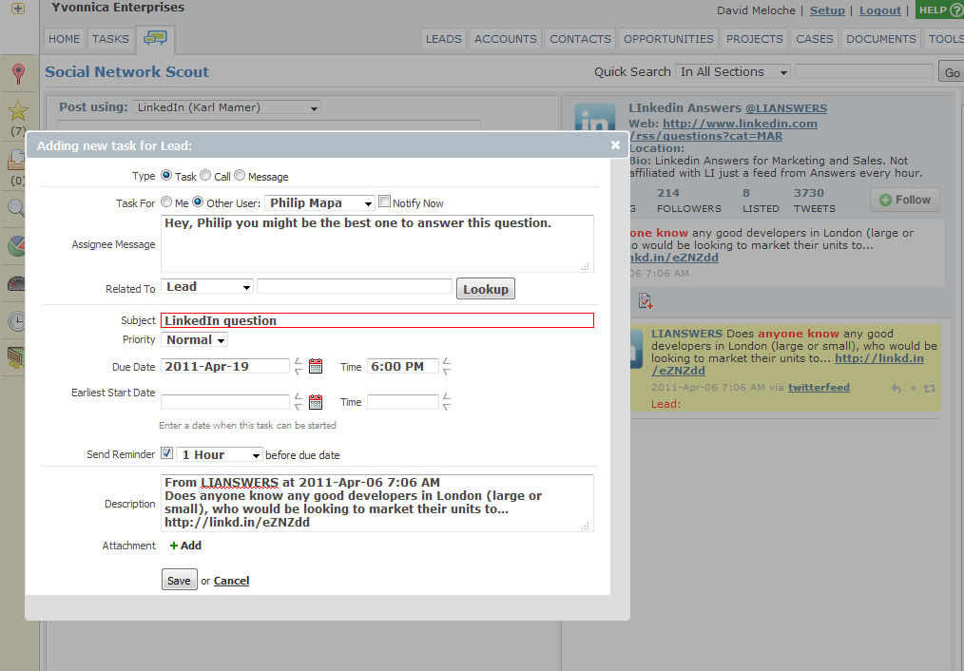Select the Call type radio button

(x=205, y=175)
